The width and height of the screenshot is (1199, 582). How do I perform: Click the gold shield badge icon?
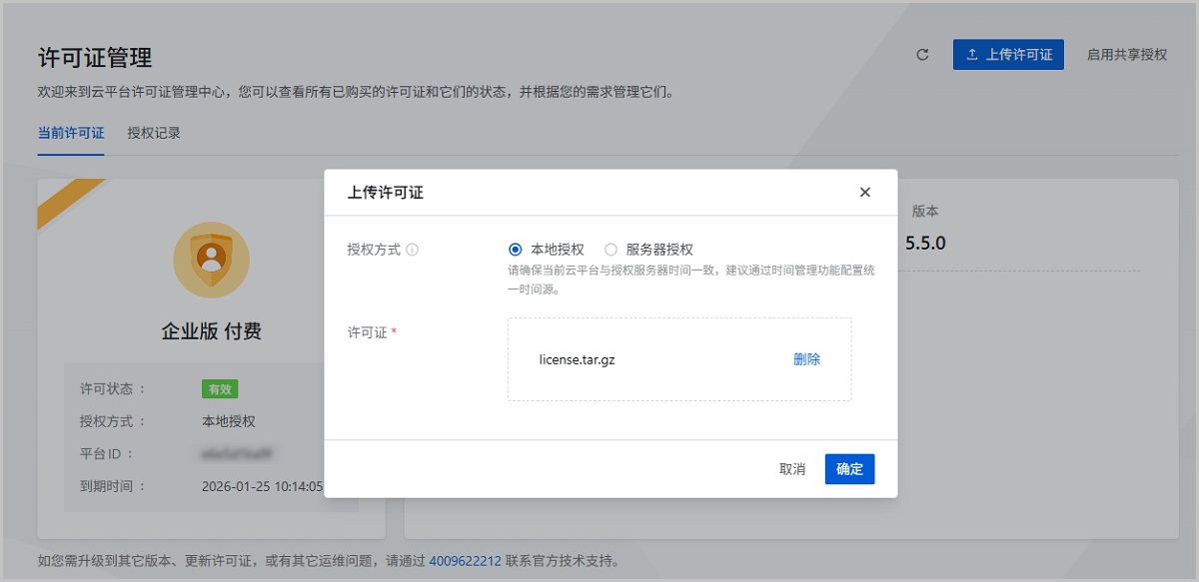[x=211, y=259]
